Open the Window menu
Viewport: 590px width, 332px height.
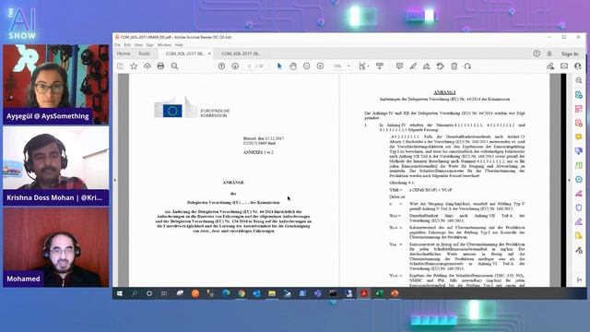164,45
